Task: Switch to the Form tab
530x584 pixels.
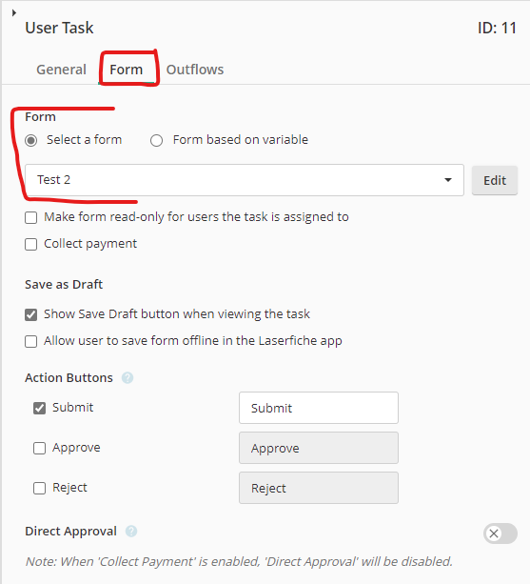Action: (x=127, y=70)
